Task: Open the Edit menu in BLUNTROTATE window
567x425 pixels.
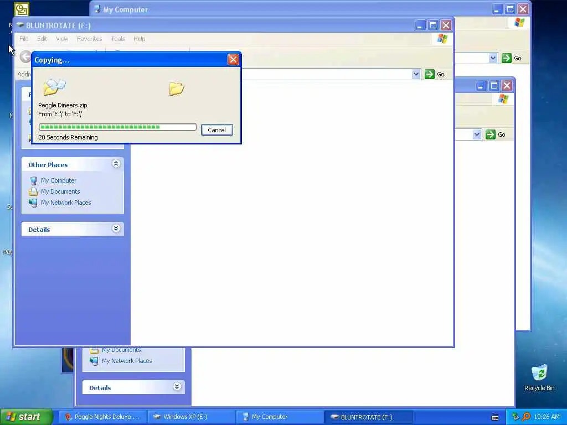Action: [42, 39]
